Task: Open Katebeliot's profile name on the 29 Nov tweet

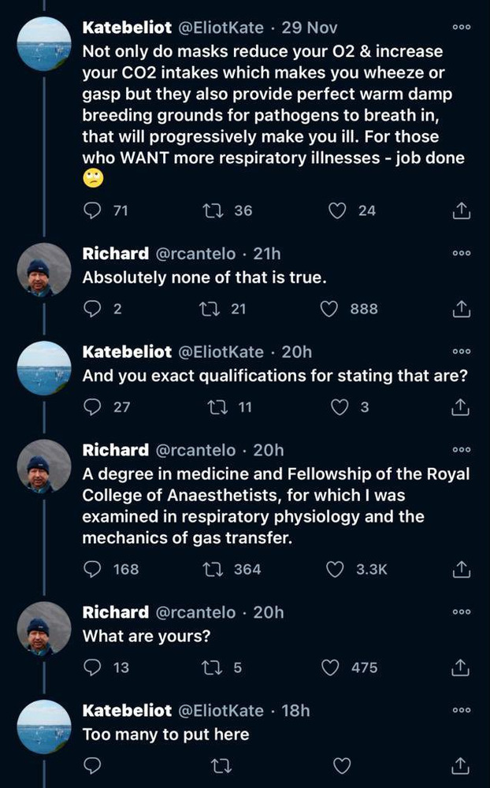Action: coord(127,28)
